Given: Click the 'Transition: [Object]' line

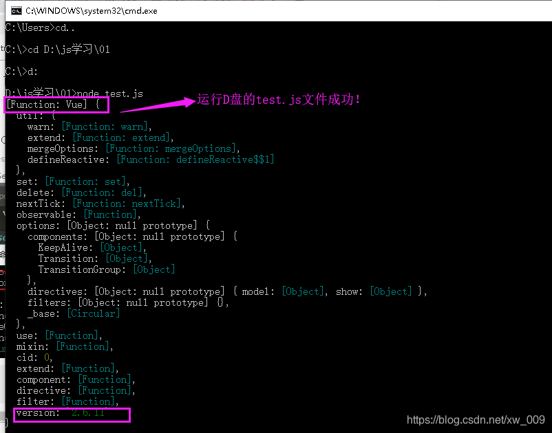Looking at the screenshot, I should point(95,258).
